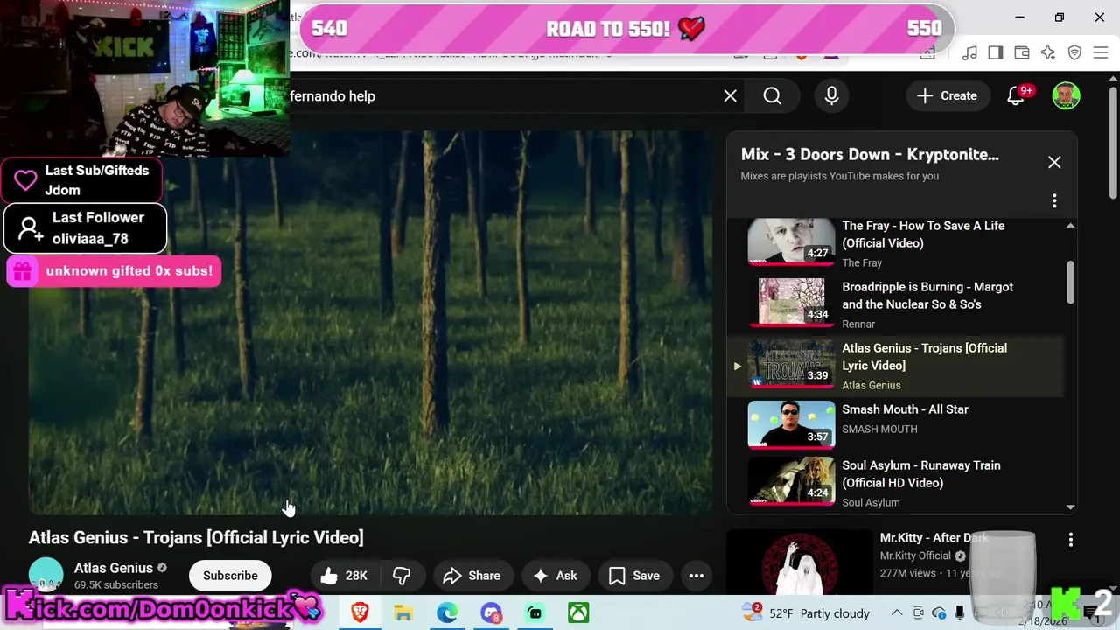This screenshot has height=630, width=1120.
Task: Click the magnifier search button
Action: coord(772,96)
